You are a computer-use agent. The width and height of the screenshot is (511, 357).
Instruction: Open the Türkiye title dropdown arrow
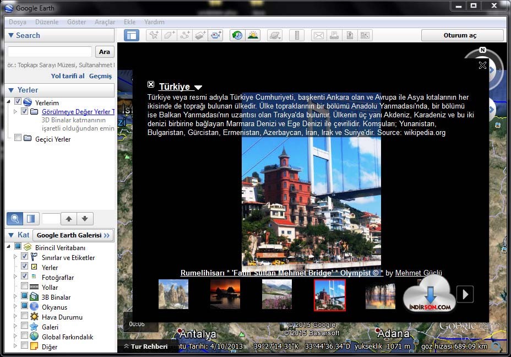(198, 87)
